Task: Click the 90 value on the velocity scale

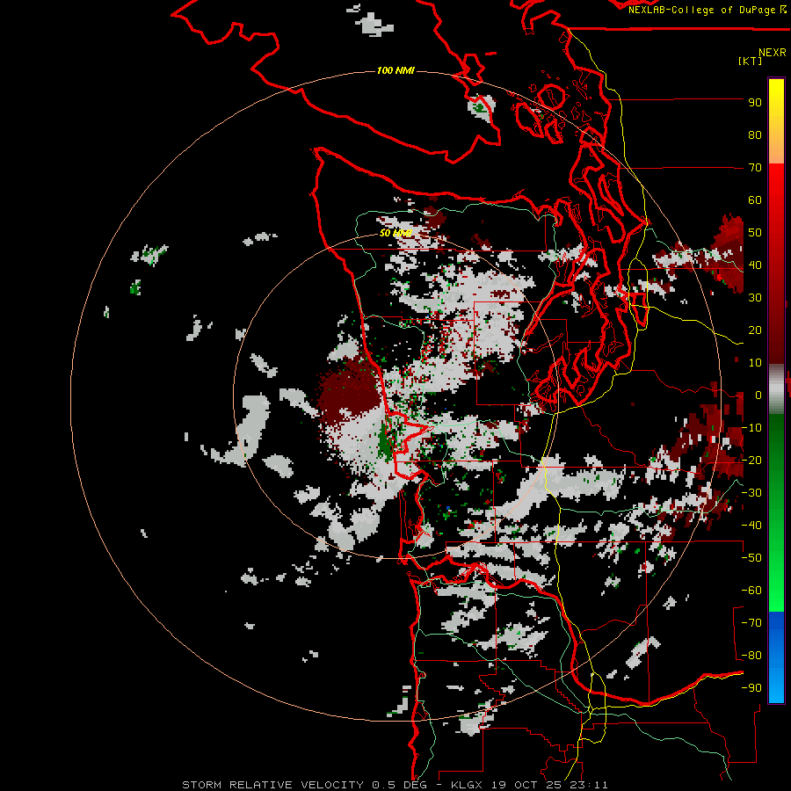Action: click(x=755, y=103)
